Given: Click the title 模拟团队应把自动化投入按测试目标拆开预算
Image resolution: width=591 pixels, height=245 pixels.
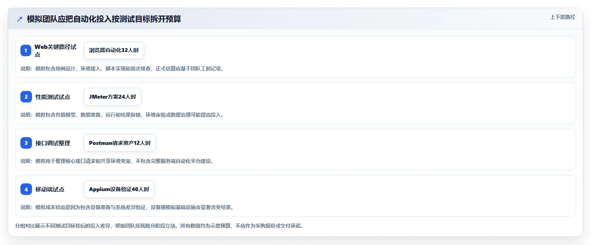Looking at the screenshot, I should point(104,19).
